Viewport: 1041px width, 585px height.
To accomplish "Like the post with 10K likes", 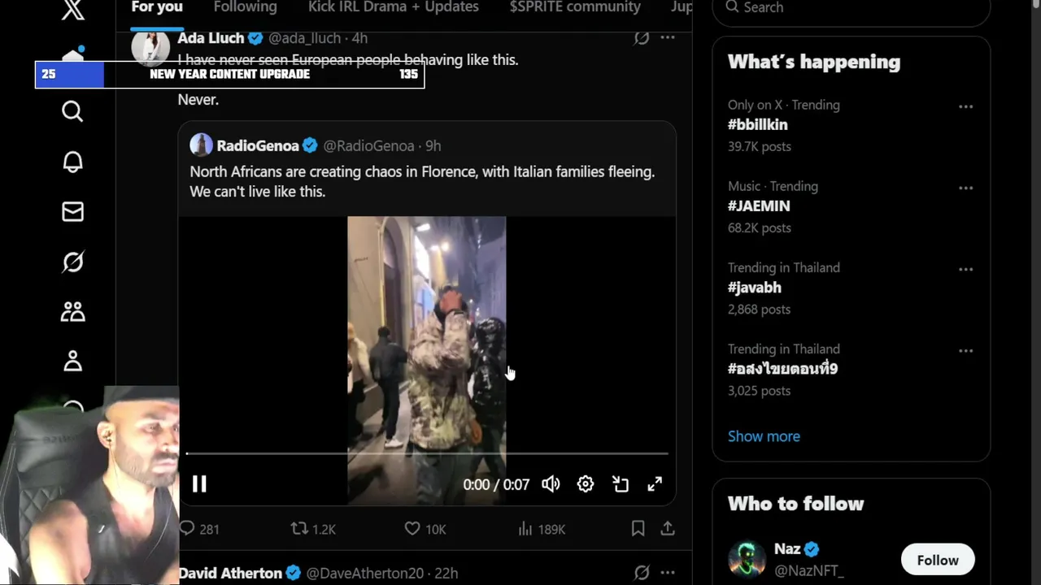I will 412,529.
